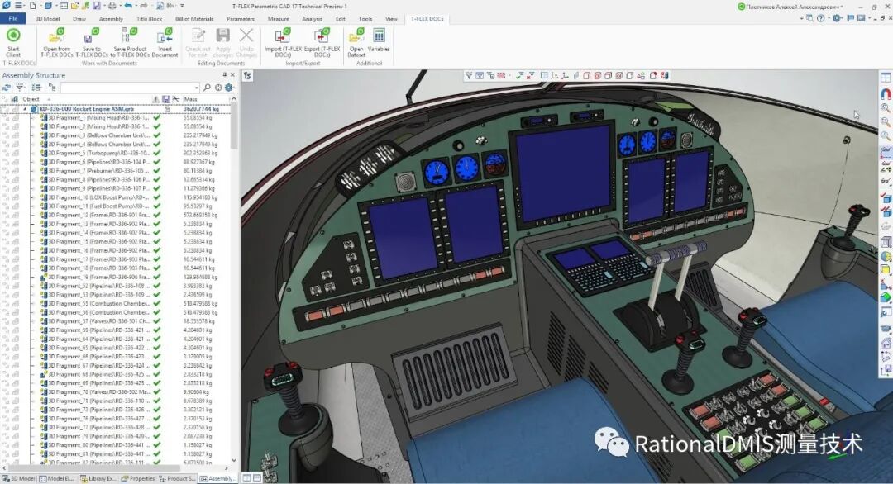Switch to the Measure ribbon tab
Viewport: 893px width, 484px height.
279,19
